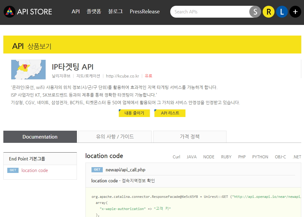Screen dimensions: 304x217
Task: Go to the 블로그 menu item
Action: pyautogui.click(x=116, y=12)
